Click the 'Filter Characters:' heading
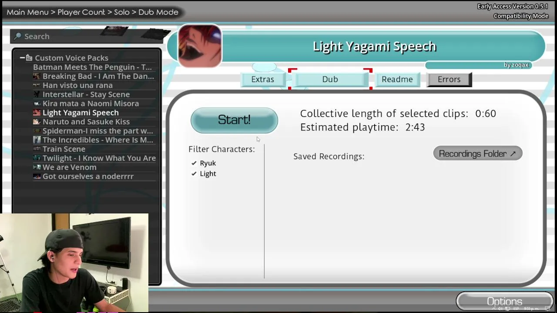The image size is (557, 313). pos(221,149)
